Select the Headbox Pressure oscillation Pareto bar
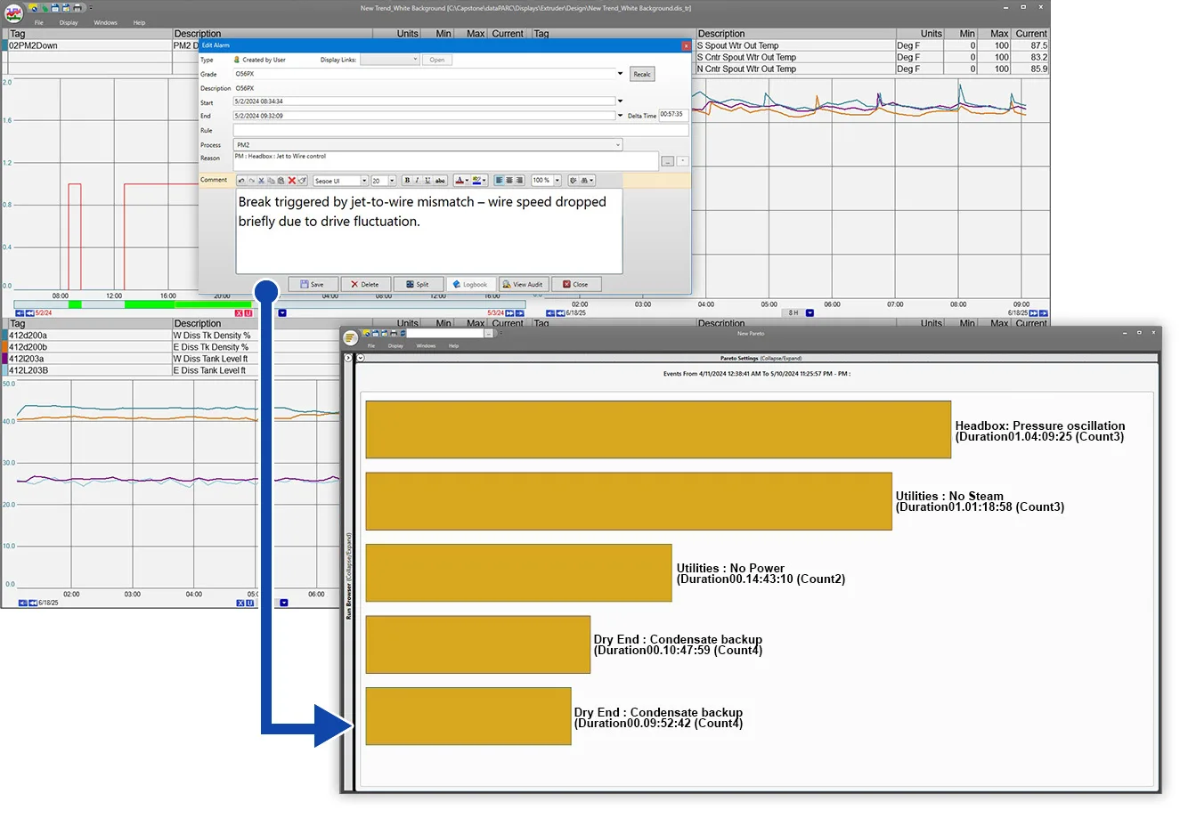 coord(658,430)
